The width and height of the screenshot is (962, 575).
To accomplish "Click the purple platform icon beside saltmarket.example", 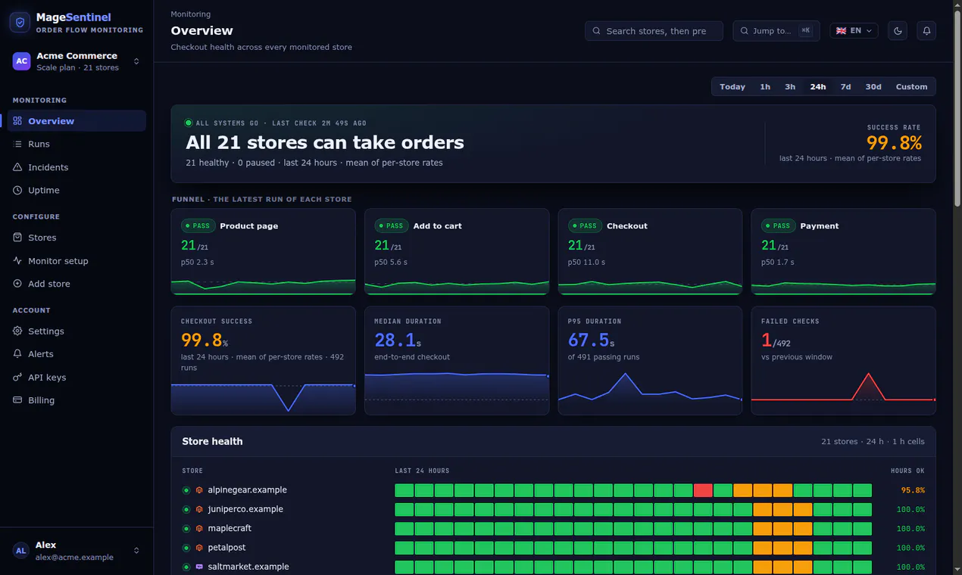I will (x=199, y=567).
